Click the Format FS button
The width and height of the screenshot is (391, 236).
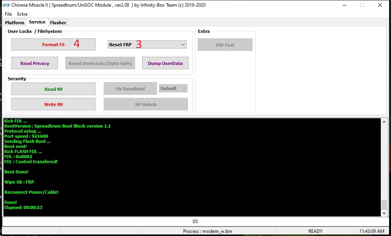53,44
